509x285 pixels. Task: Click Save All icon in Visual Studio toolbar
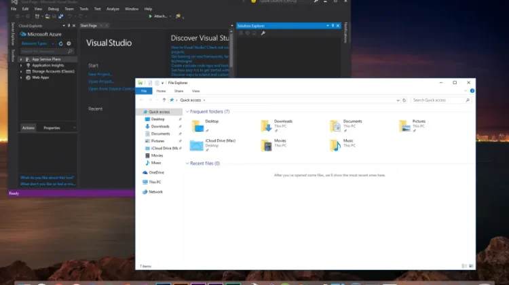coord(60,16)
